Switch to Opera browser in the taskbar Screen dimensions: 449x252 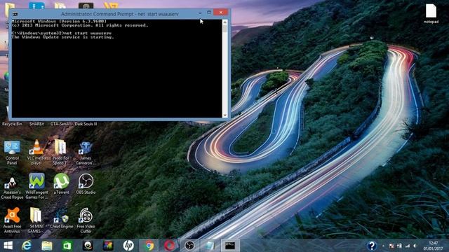169,246
